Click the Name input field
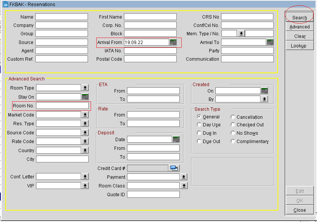The width and height of the screenshot is (317, 222). coord(61,17)
